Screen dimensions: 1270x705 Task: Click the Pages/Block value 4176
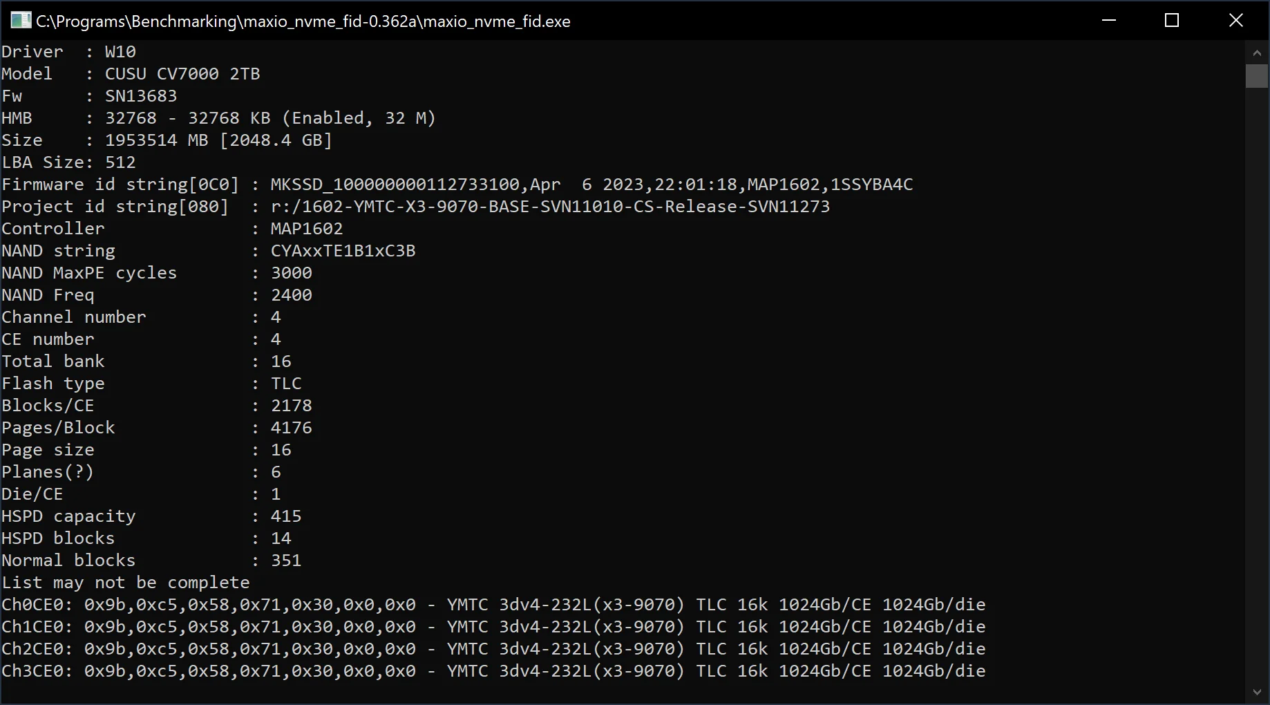pos(292,428)
